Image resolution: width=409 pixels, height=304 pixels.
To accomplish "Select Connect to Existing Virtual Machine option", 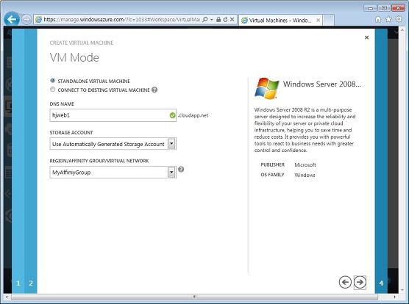I will tap(53, 90).
